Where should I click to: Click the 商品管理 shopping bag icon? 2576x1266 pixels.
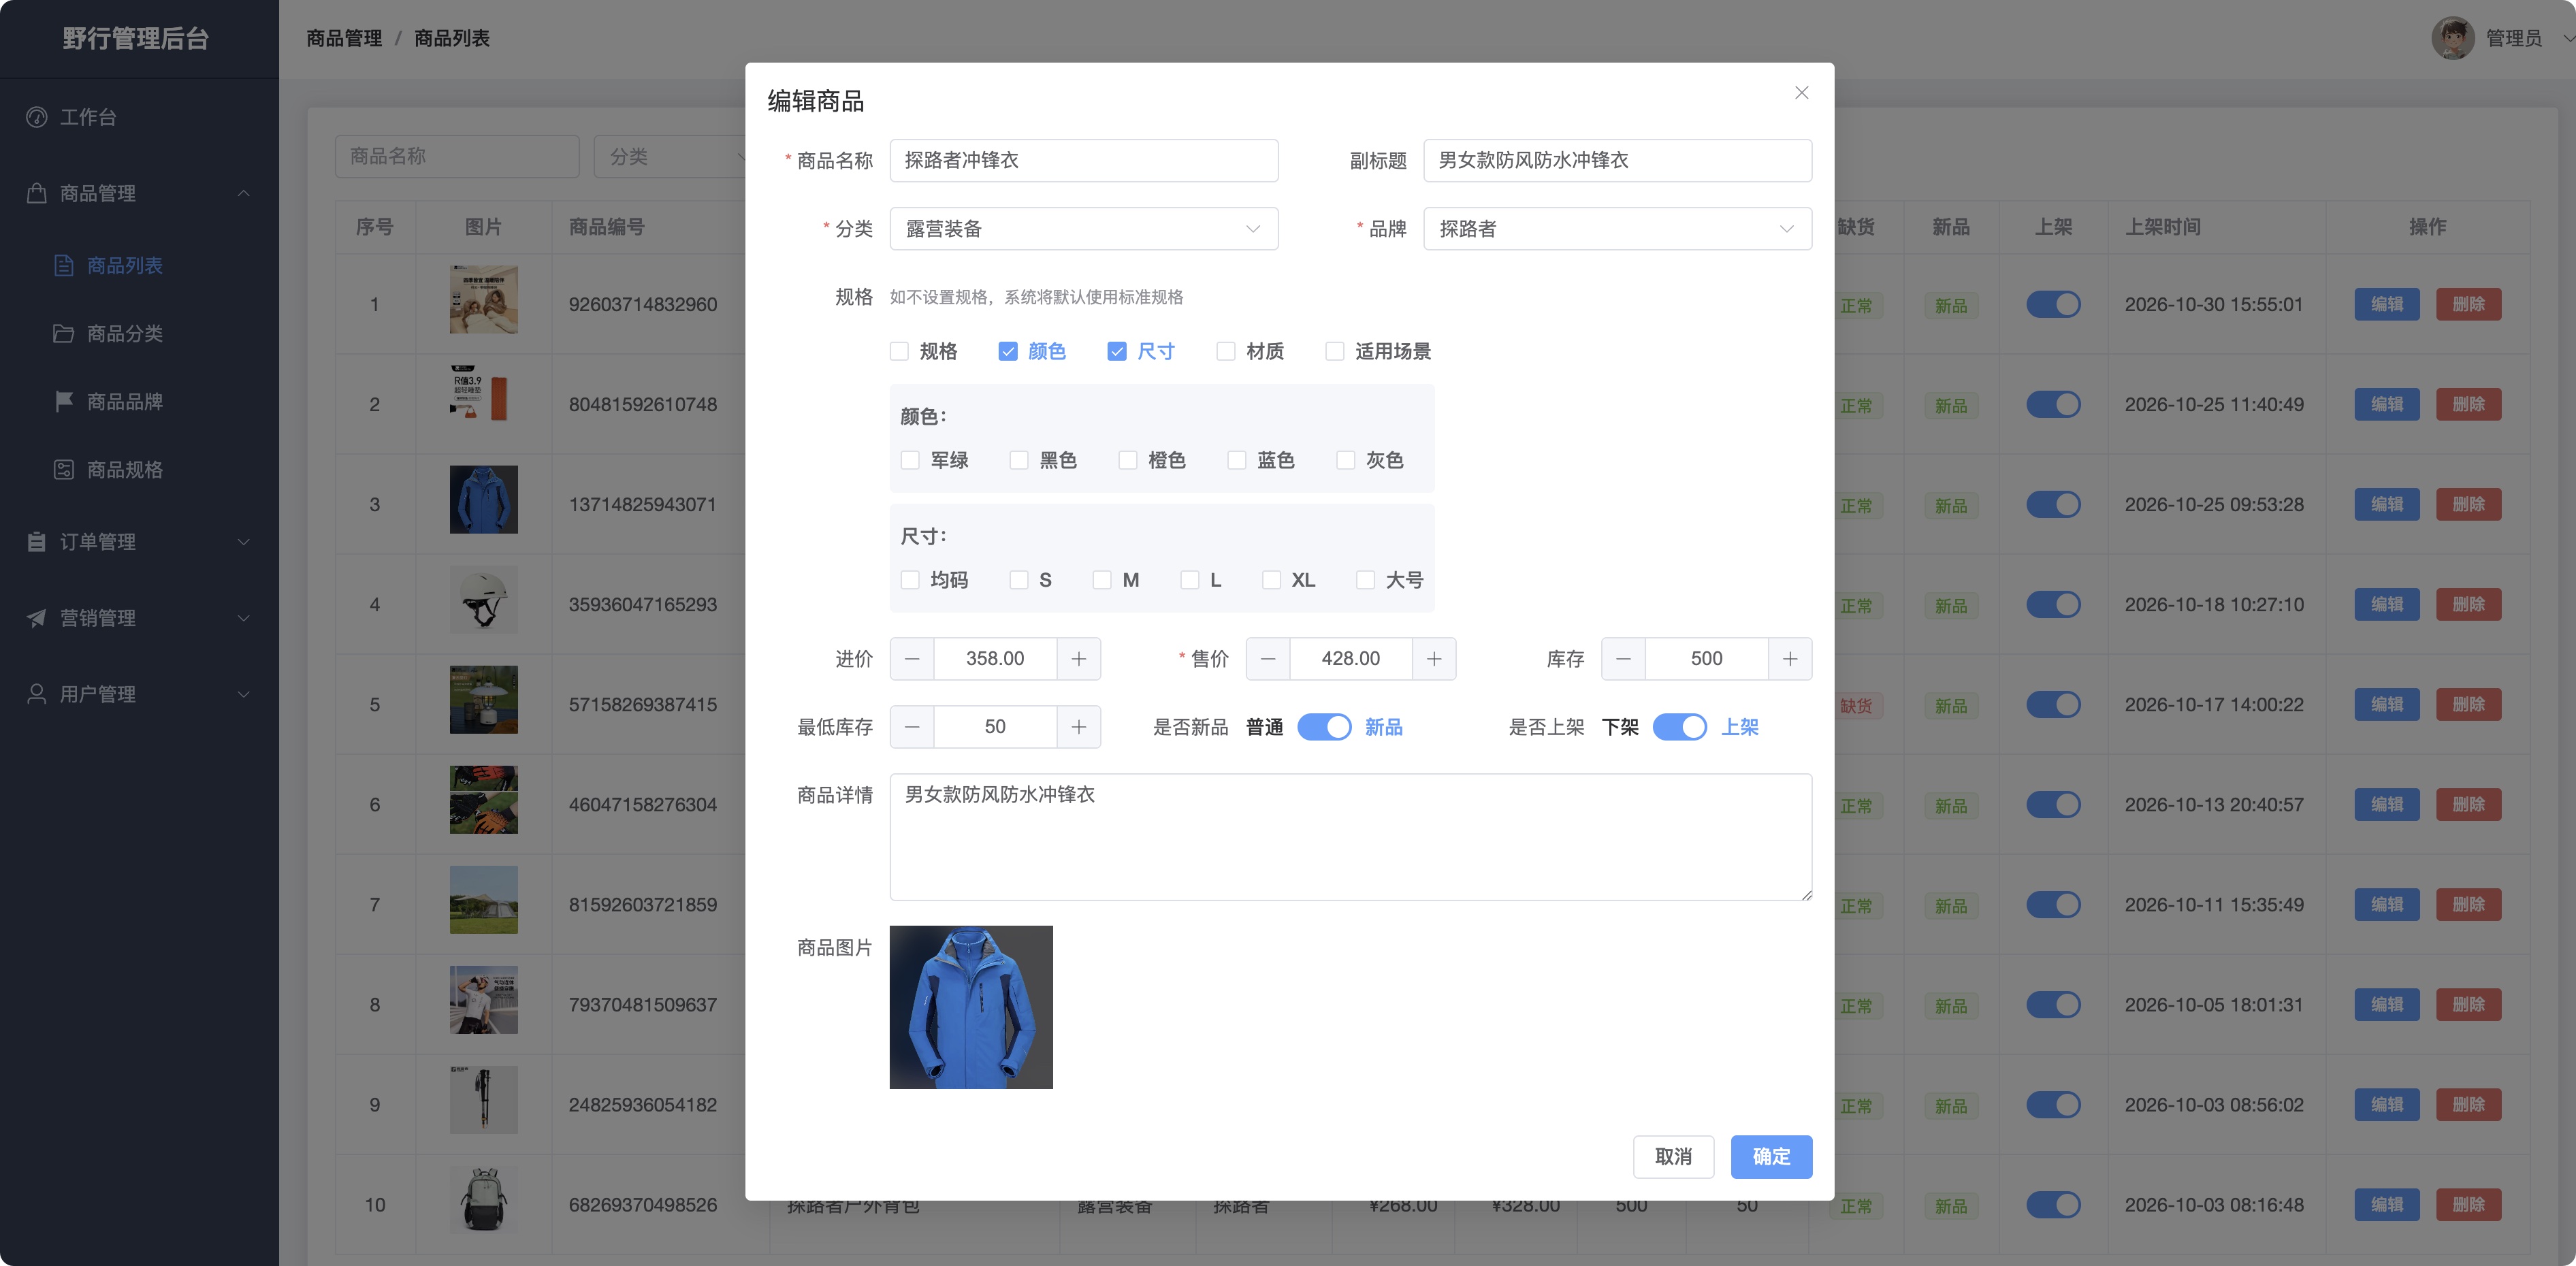tap(37, 193)
